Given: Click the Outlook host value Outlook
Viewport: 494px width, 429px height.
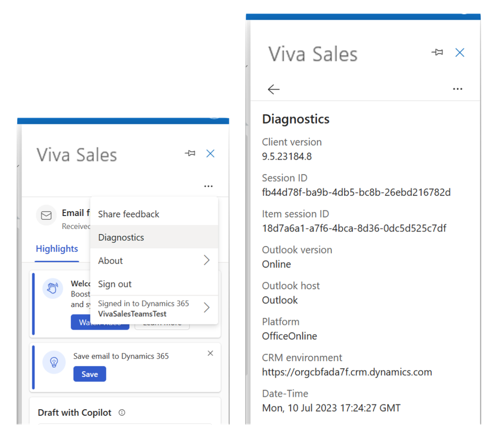Looking at the screenshot, I should (280, 300).
